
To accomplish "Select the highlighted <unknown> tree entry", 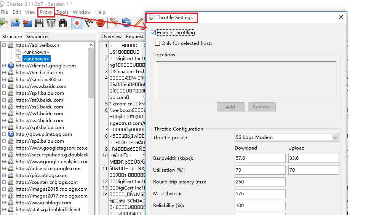I will [36, 59].
